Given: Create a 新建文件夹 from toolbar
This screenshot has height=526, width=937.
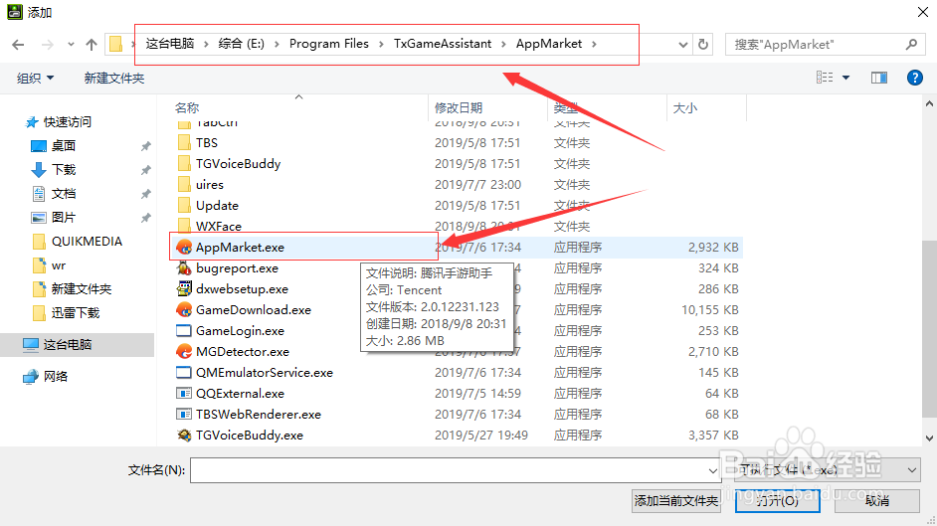Looking at the screenshot, I should click(114, 79).
